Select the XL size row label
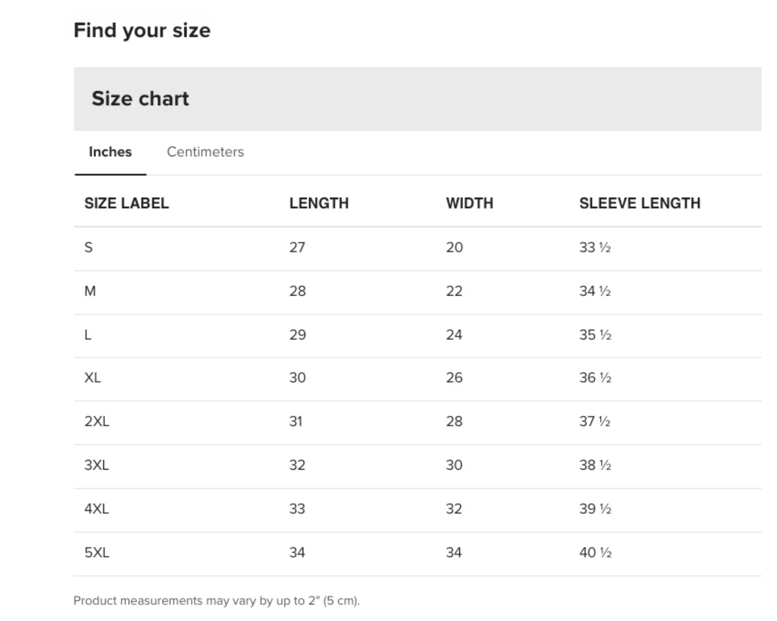 (x=93, y=378)
